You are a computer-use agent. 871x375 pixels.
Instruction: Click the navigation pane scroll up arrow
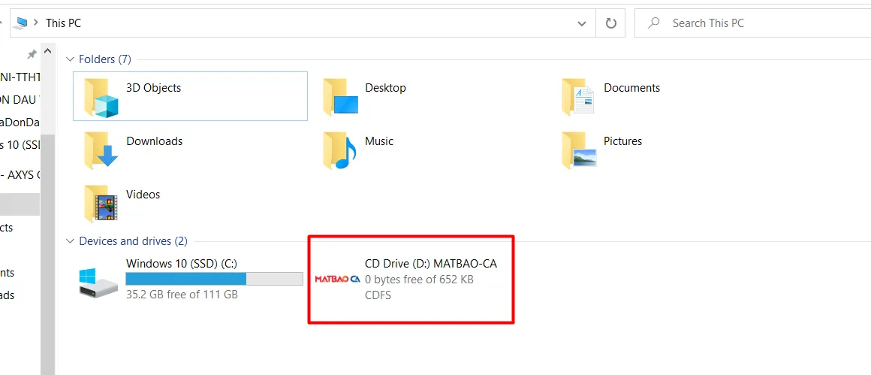tap(48, 52)
